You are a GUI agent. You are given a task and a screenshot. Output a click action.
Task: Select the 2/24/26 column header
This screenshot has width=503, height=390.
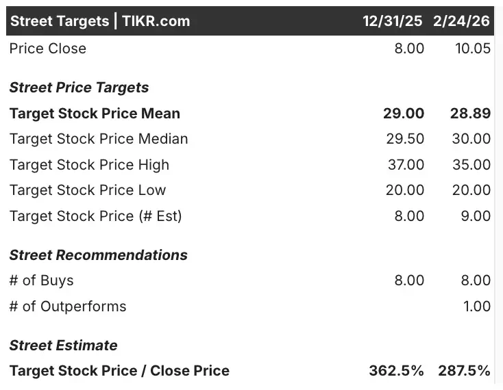coord(462,21)
